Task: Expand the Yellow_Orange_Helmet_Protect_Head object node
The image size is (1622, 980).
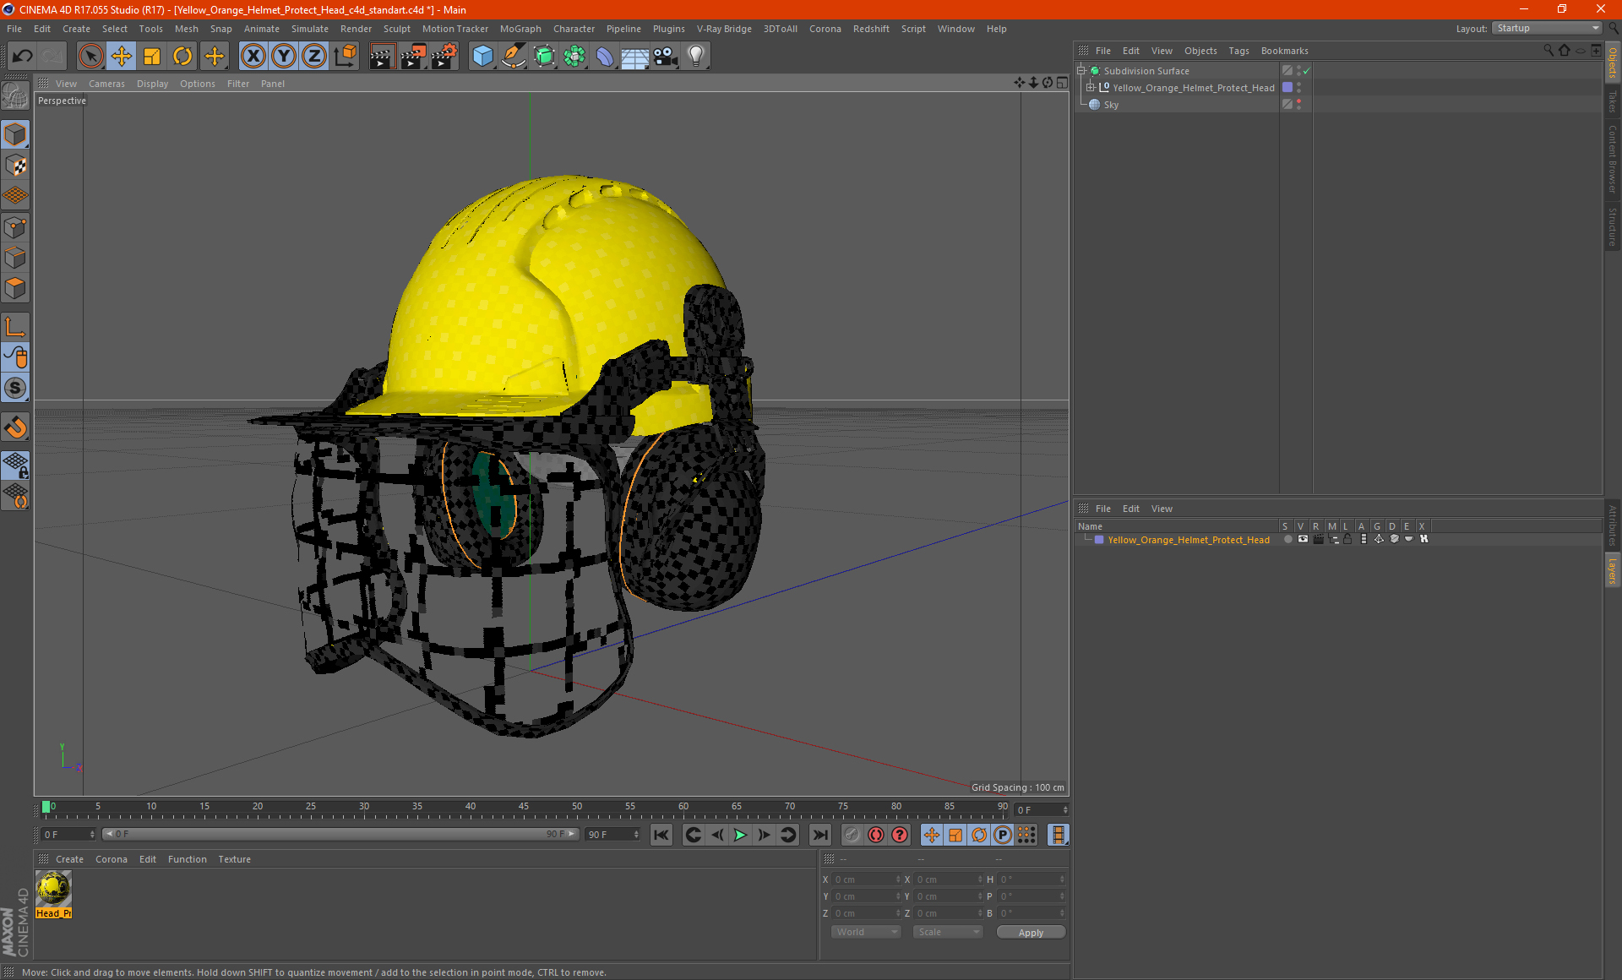Action: coord(1090,88)
